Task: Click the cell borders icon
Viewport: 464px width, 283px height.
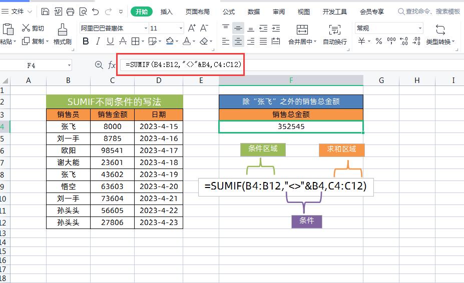Action: [x=135, y=41]
